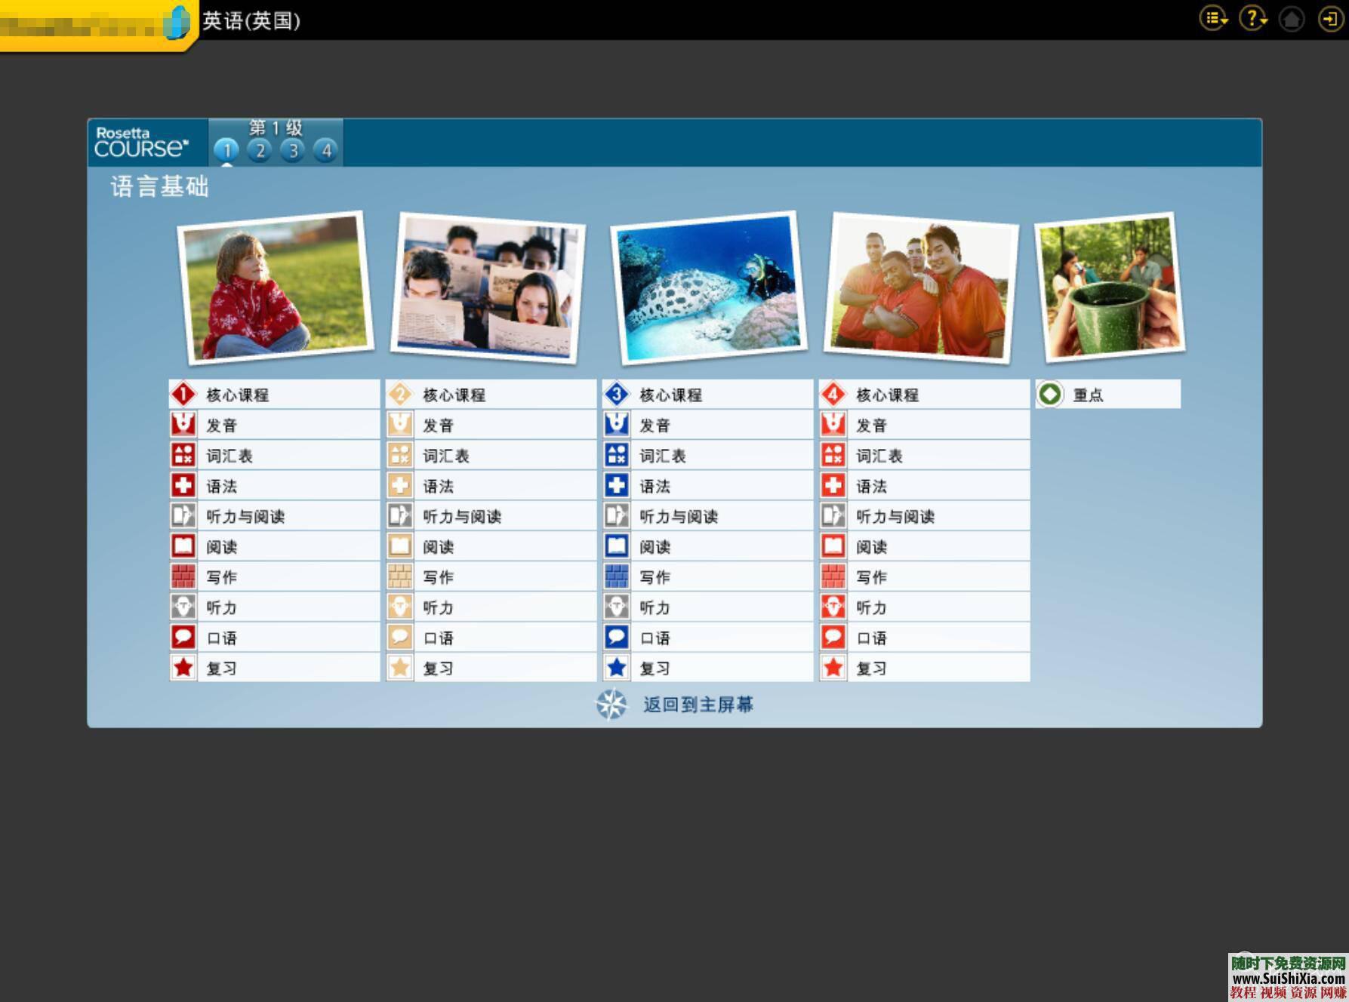The height and width of the screenshot is (1002, 1349).
Task: Return to main screen via 返回到主屏幕
Action: [x=697, y=705]
